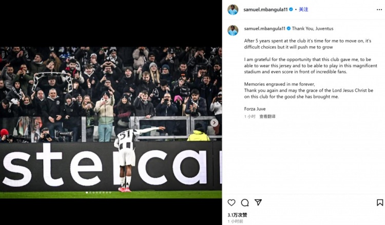Jump to the last carousel dot
The image size is (385, 225).
point(110,192)
